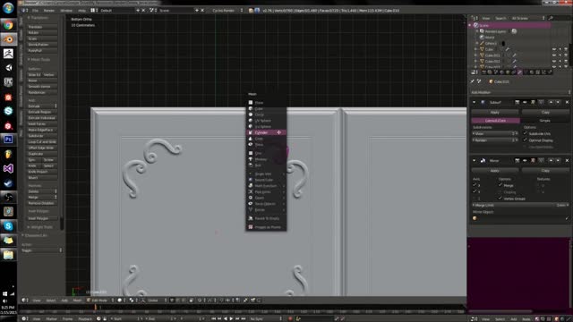Click the Mirror Merge Limit field
This screenshot has width=573, height=322.
[x=520, y=205]
